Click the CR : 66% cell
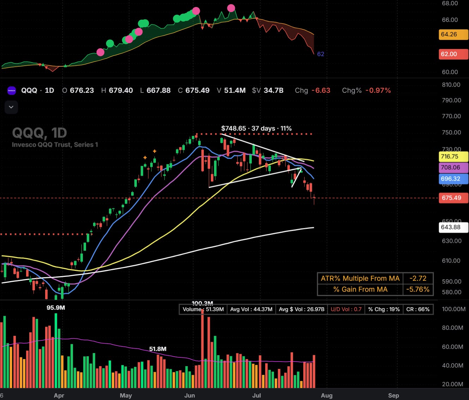 pyautogui.click(x=418, y=309)
